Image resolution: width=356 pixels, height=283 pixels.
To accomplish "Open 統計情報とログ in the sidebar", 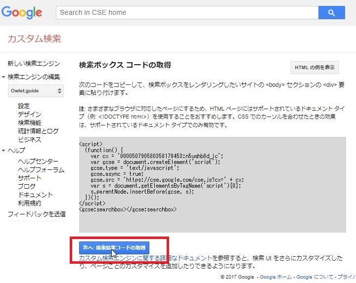I will tap(38, 131).
